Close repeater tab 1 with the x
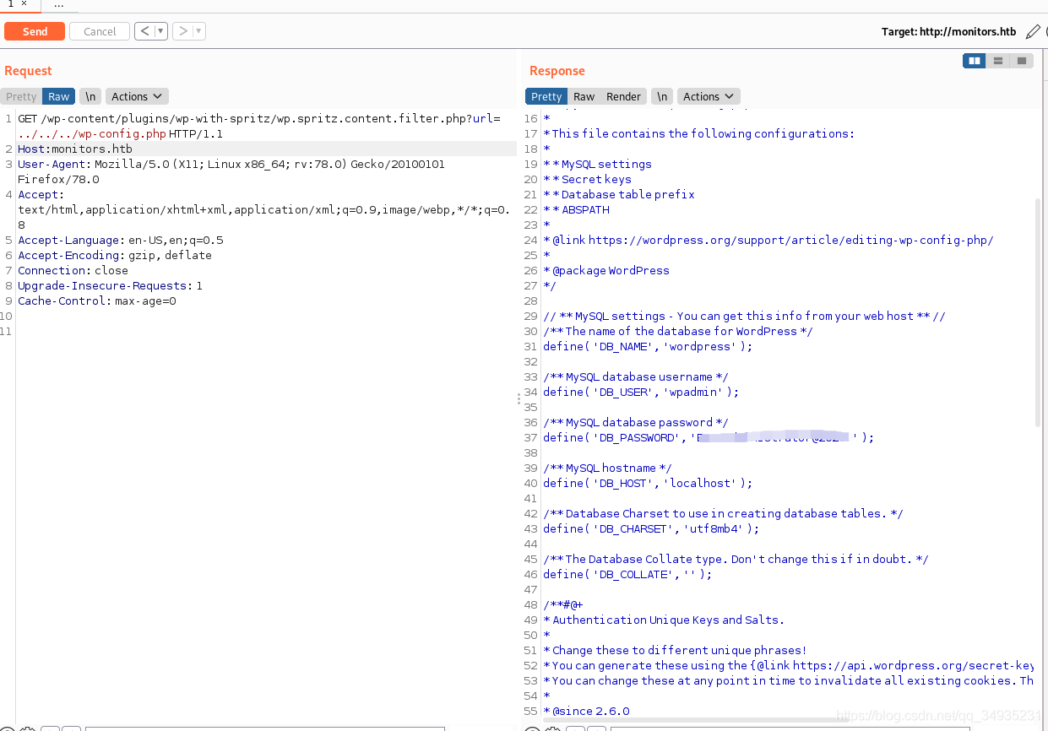The width and height of the screenshot is (1048, 731). [24, 4]
